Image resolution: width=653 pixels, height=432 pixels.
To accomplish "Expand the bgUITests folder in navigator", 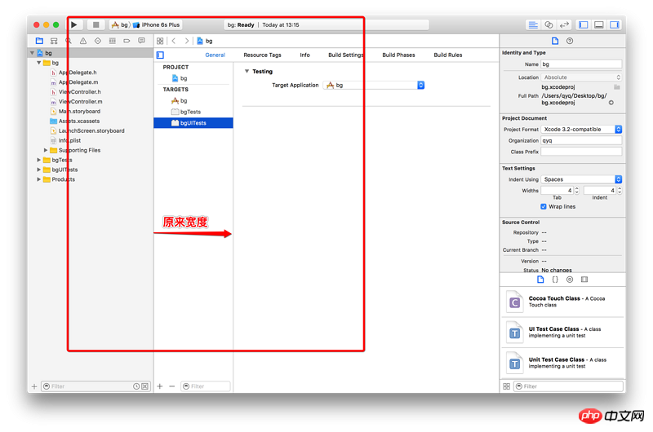I will click(x=38, y=170).
